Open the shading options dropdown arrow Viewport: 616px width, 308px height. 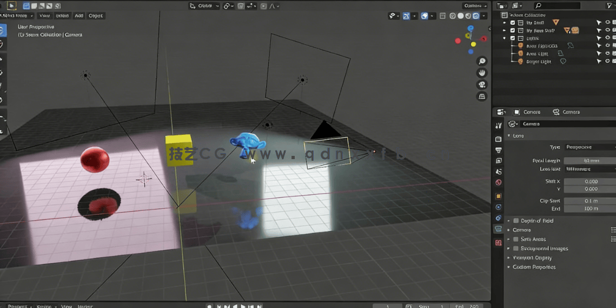(485, 16)
